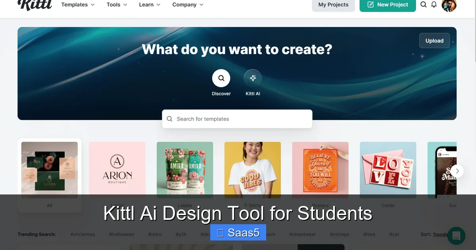Click next arrow on category carousel
This screenshot has height=250, width=476.
(x=457, y=171)
